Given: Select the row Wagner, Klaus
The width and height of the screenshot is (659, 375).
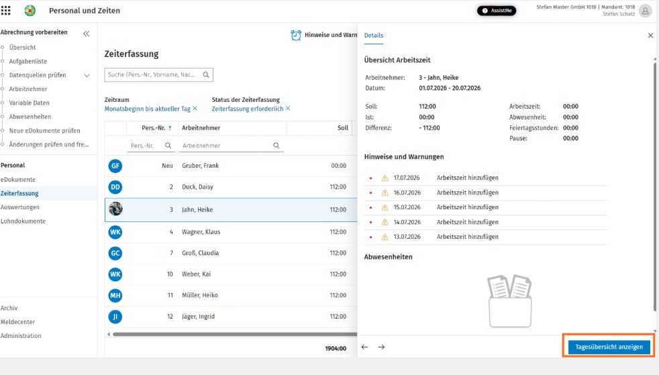Looking at the screenshot, I should point(231,232).
